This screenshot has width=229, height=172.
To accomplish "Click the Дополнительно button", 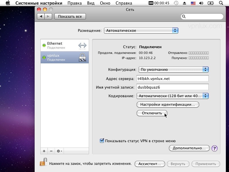I will [189, 148].
